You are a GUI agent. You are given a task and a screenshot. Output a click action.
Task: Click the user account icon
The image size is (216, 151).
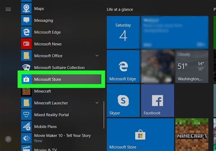pos(8,139)
